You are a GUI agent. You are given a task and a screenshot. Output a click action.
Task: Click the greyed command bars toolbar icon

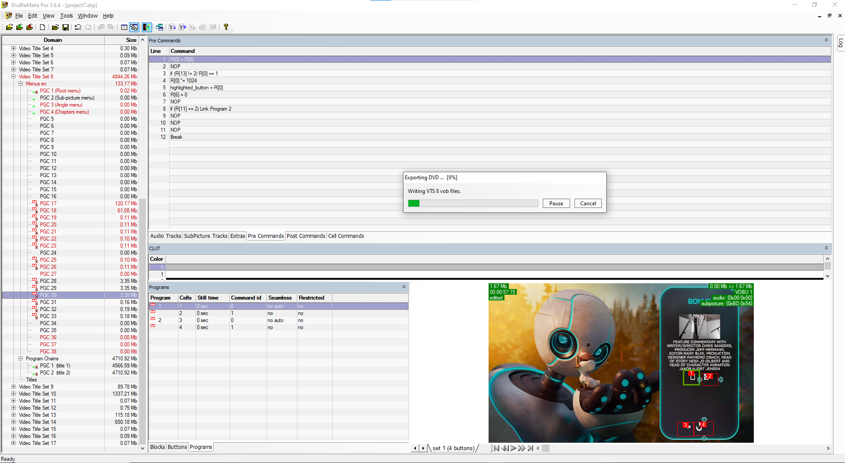click(193, 27)
